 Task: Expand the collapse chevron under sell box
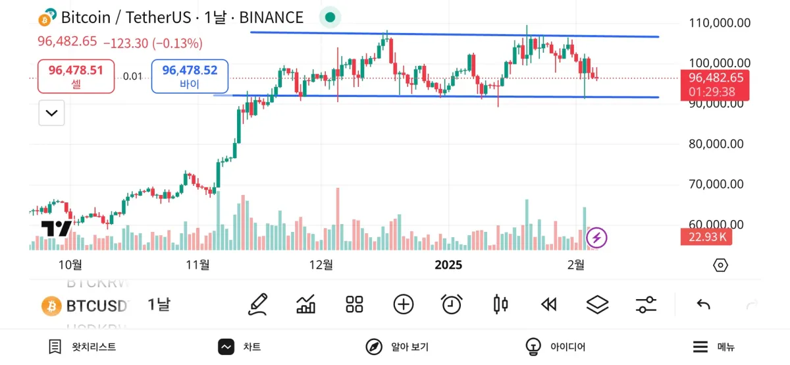51,113
